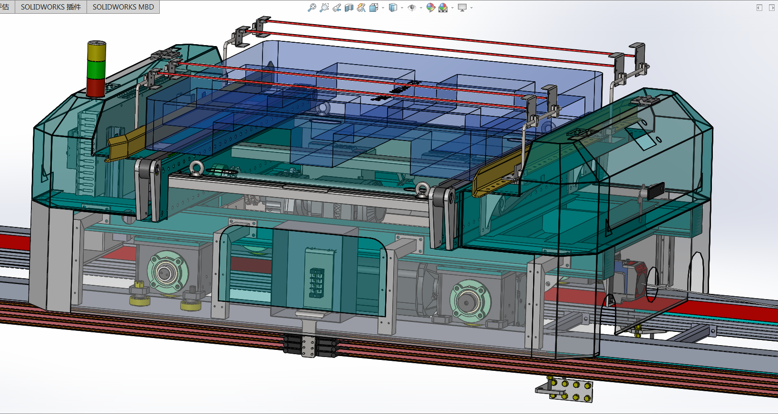
Task: Open the Dynamic Annotation Views icon
Action: coord(361,8)
